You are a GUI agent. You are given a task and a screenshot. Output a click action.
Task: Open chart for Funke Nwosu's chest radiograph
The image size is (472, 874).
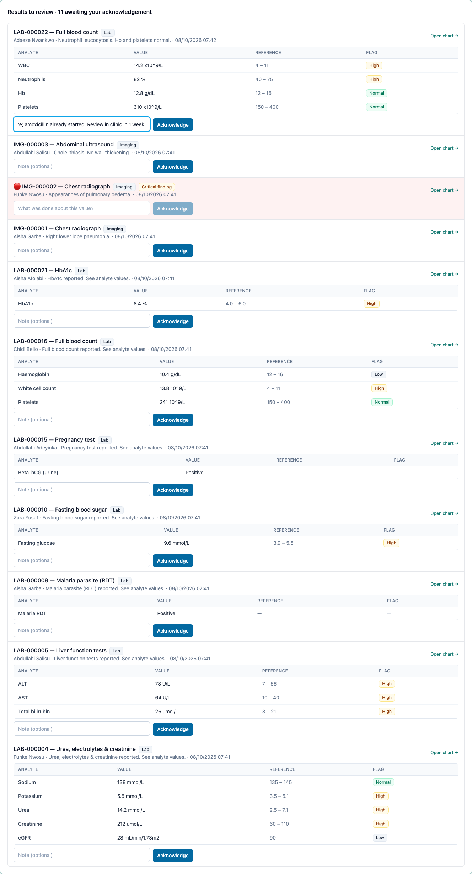coord(444,190)
